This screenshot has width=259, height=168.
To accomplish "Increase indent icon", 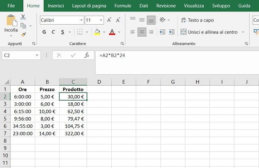I will point(172,32).
